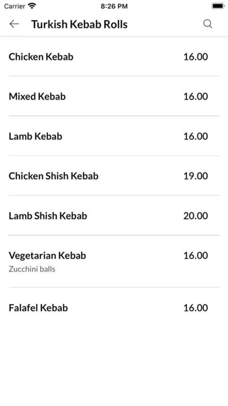Select Mixed Kebab menu item
The width and height of the screenshot is (228, 406).
(x=114, y=97)
